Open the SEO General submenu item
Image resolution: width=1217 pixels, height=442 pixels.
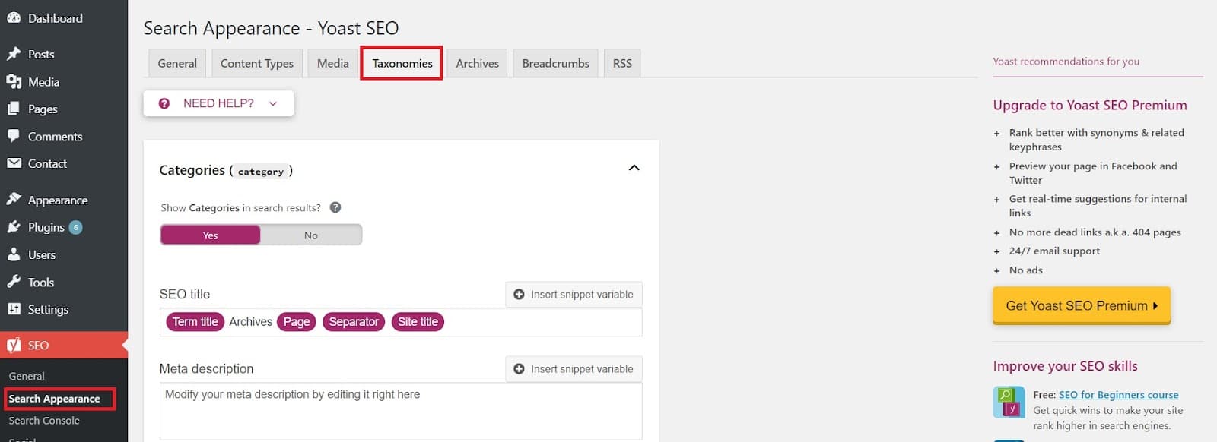click(x=27, y=376)
